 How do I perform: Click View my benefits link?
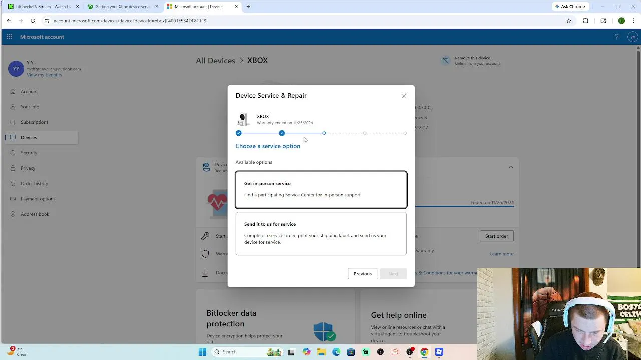[x=44, y=75]
